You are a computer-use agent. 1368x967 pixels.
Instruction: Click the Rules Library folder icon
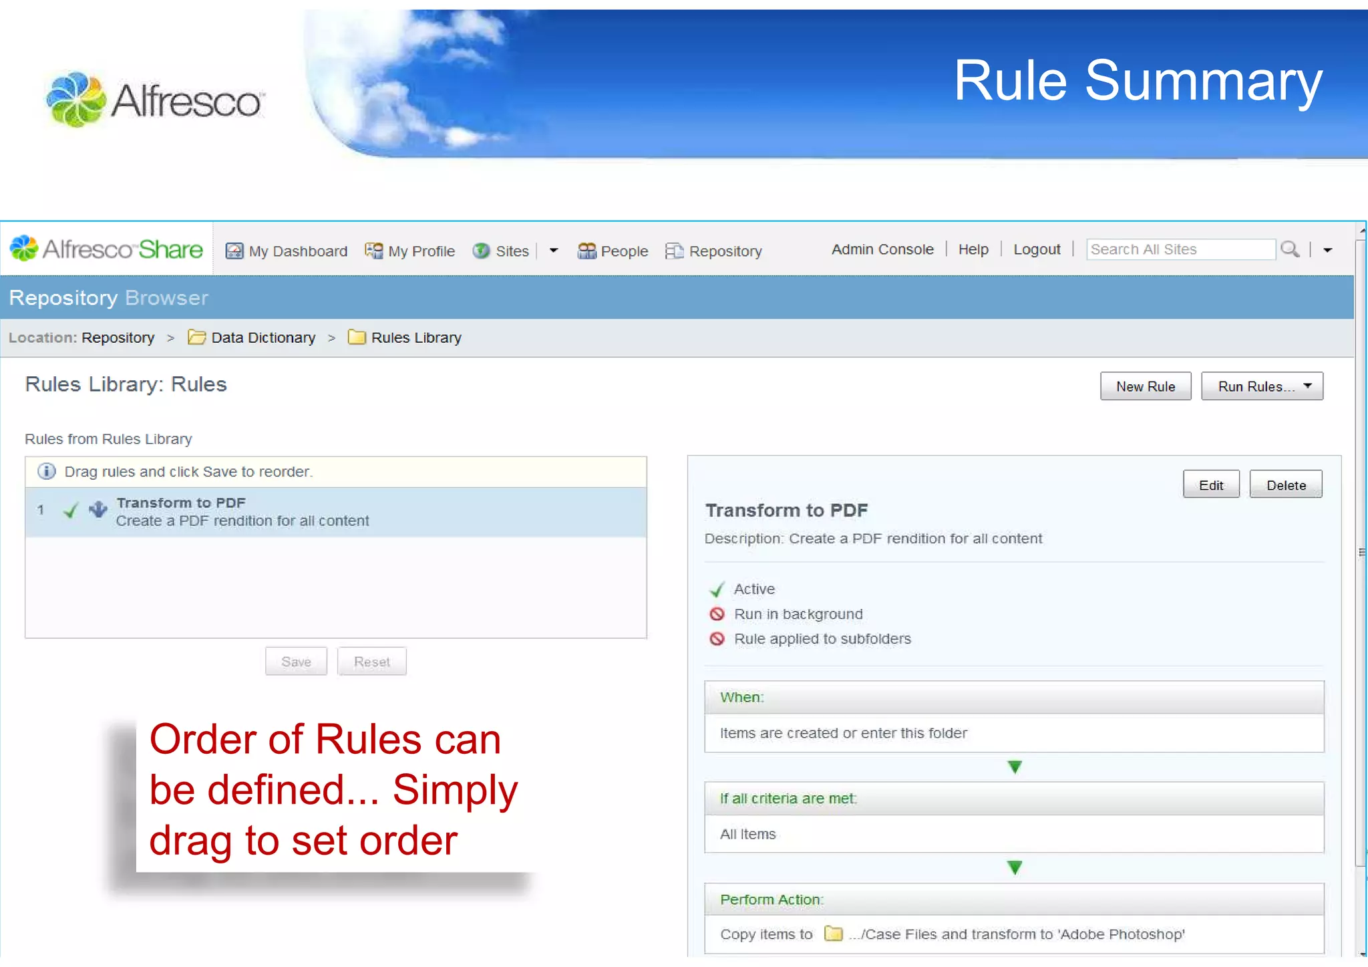pyautogui.click(x=357, y=337)
